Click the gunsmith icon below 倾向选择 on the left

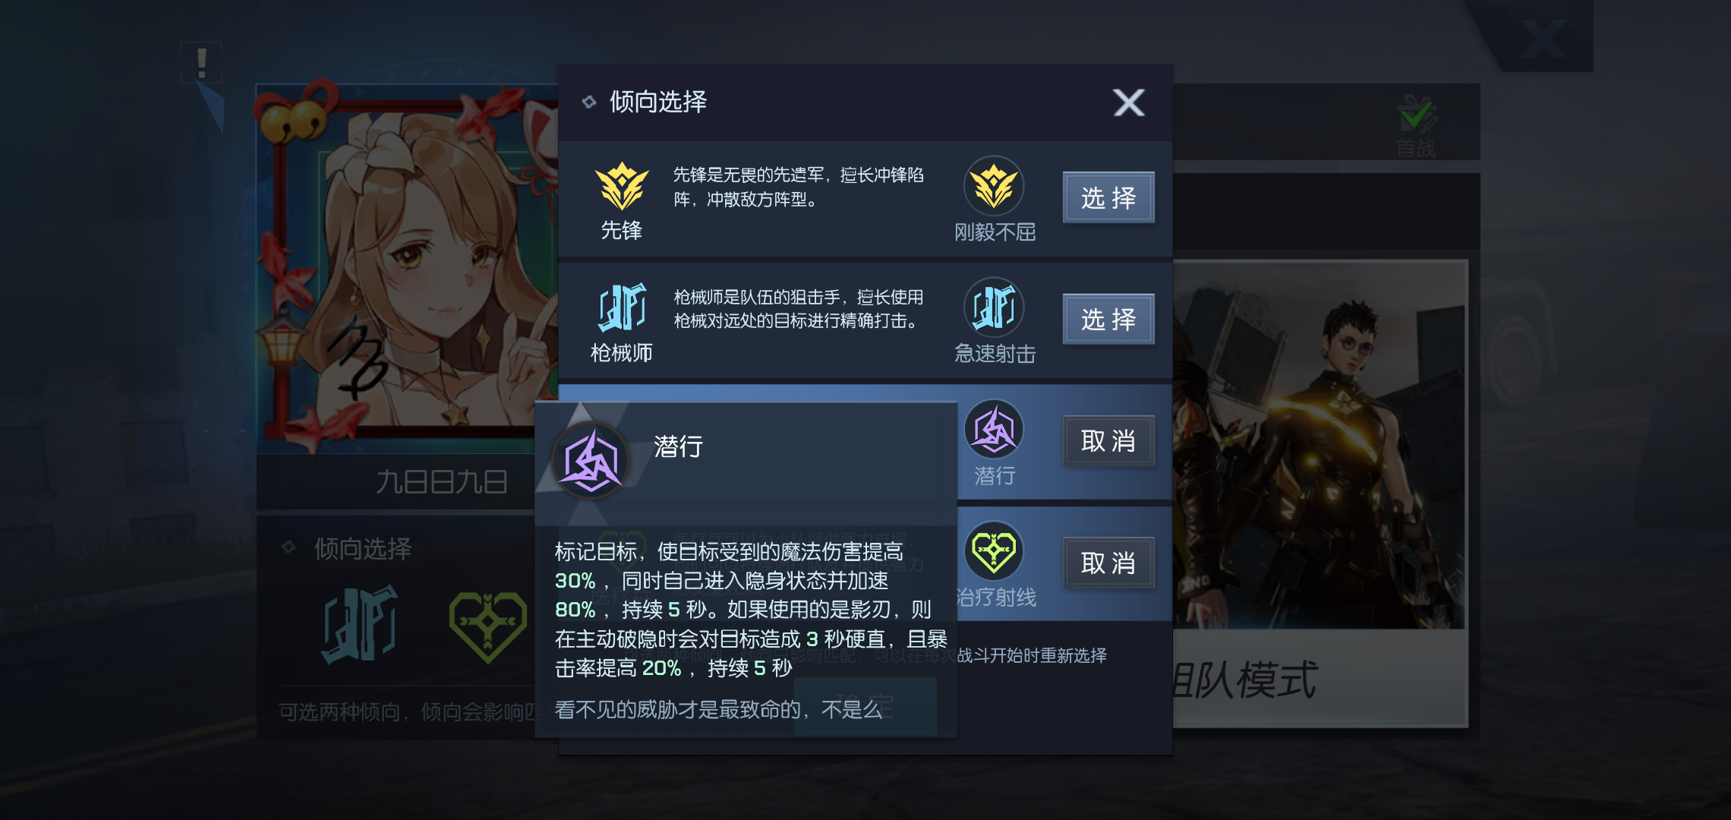[x=360, y=624]
